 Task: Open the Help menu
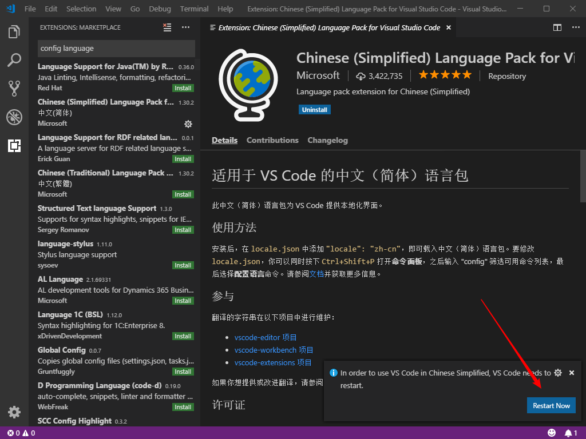click(225, 9)
